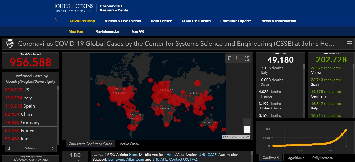Open the hamburger menu on dashboard title bar
Screen dimensions: 355x162
click(349, 44)
